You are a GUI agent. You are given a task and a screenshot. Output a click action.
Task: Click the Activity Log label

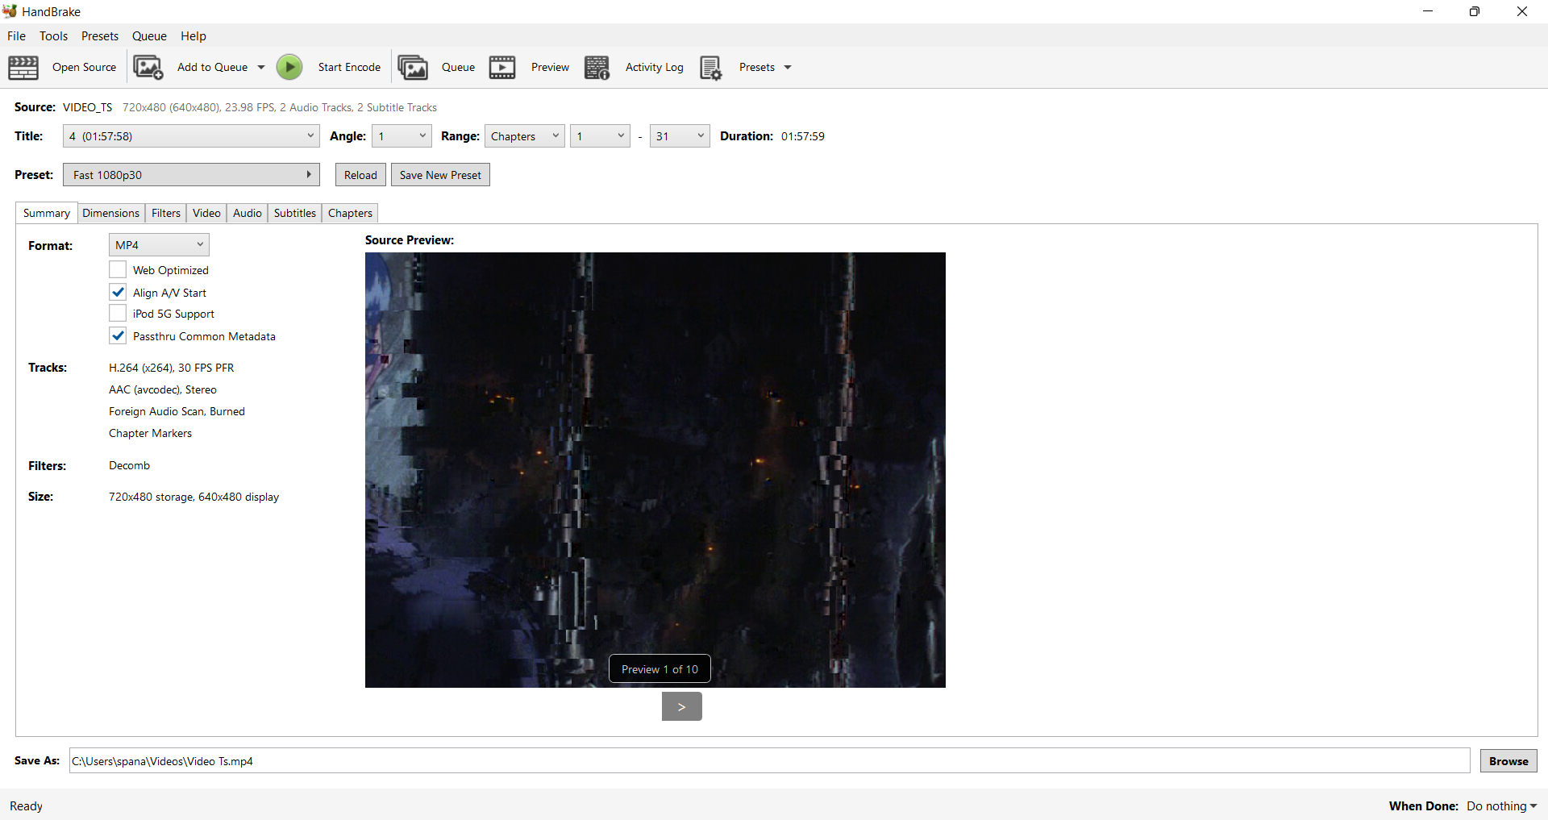pos(654,68)
